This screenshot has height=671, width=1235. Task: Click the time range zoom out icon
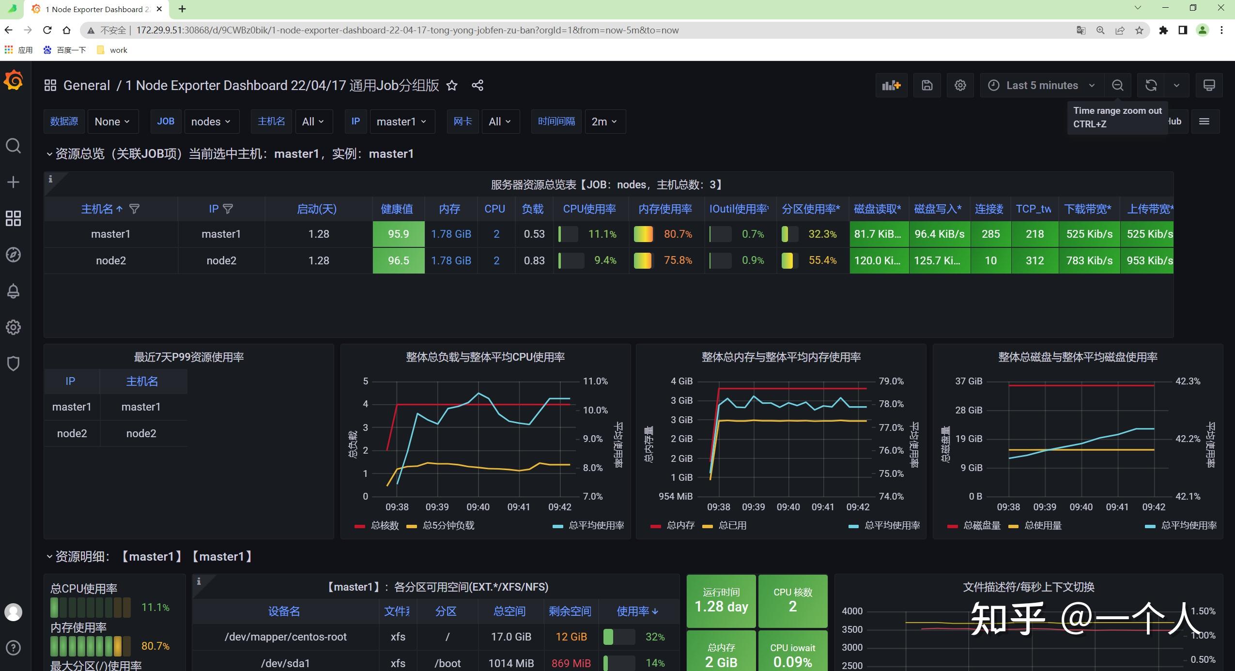tap(1117, 85)
